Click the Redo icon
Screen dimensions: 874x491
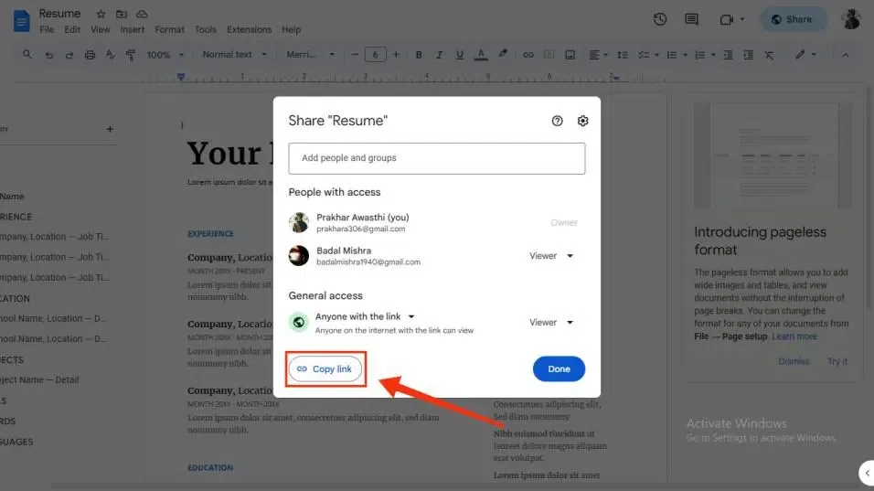(69, 55)
